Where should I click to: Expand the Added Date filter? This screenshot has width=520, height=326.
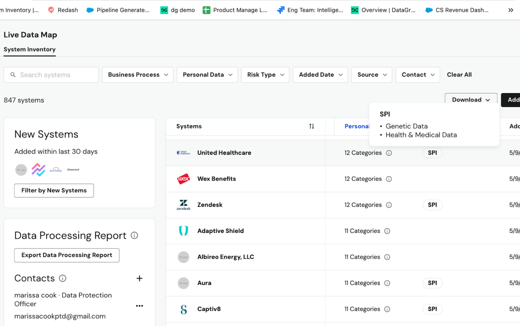(x=320, y=75)
